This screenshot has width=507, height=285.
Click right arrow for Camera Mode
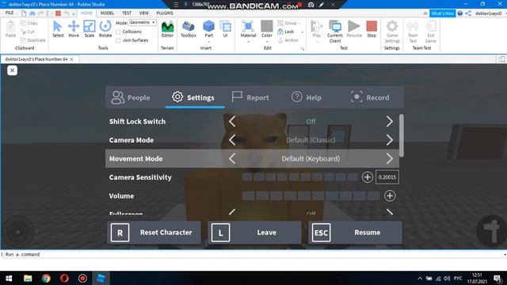click(389, 140)
